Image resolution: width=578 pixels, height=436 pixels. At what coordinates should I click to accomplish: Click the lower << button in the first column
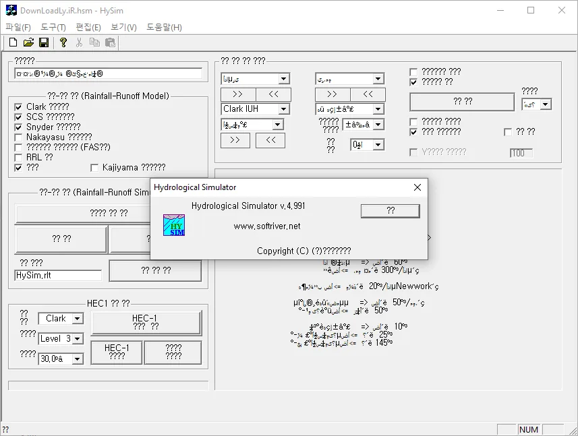[270, 140]
